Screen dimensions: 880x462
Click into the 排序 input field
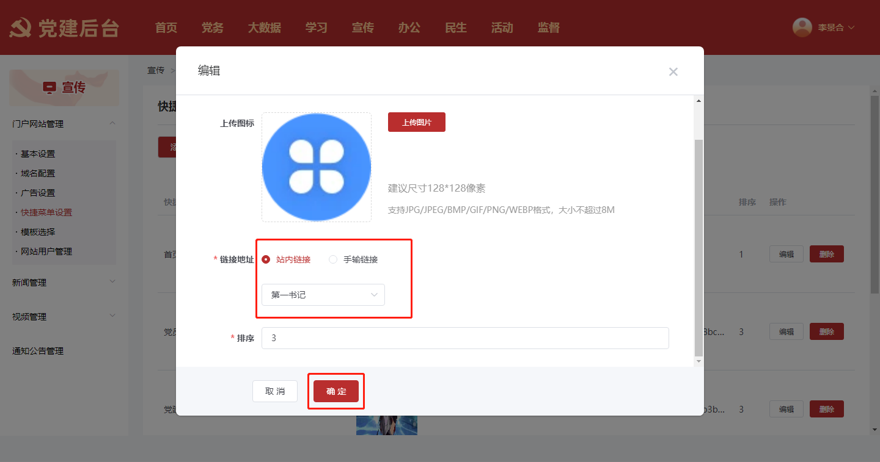coord(464,338)
